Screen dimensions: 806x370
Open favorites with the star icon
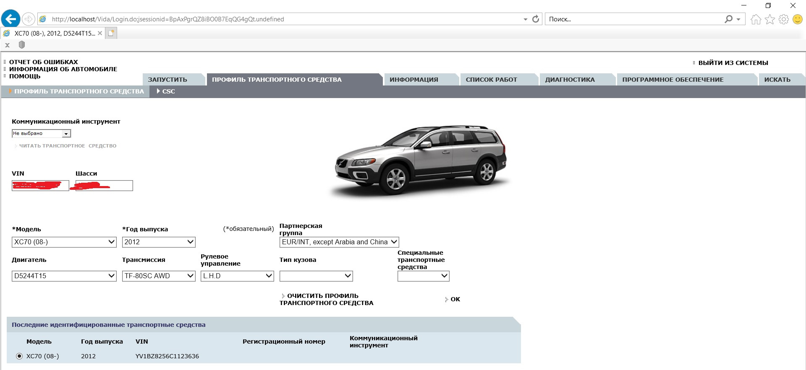click(770, 19)
